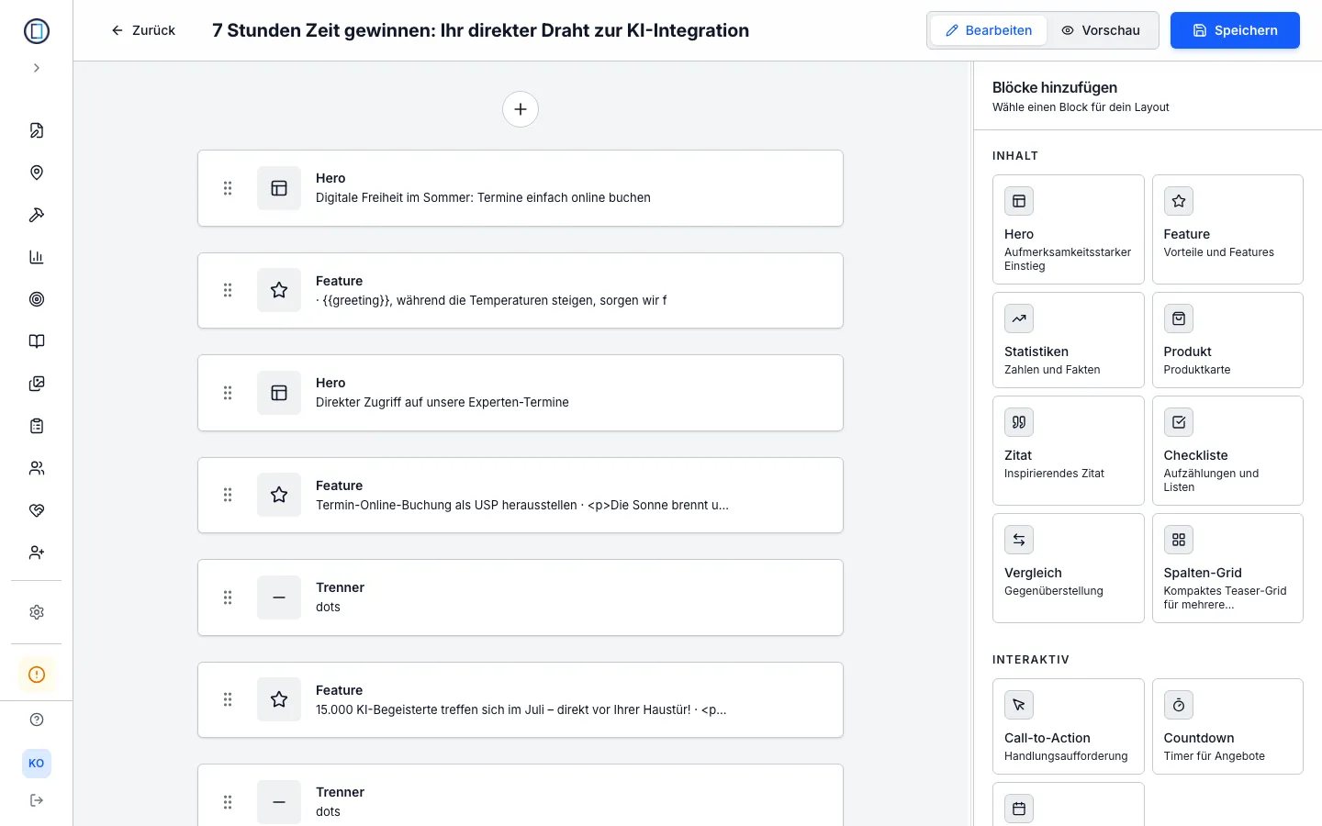Viewport: 1322px width, 826px height.
Task: Click the Blöcke hinzufügen heading
Action: coord(1055,87)
